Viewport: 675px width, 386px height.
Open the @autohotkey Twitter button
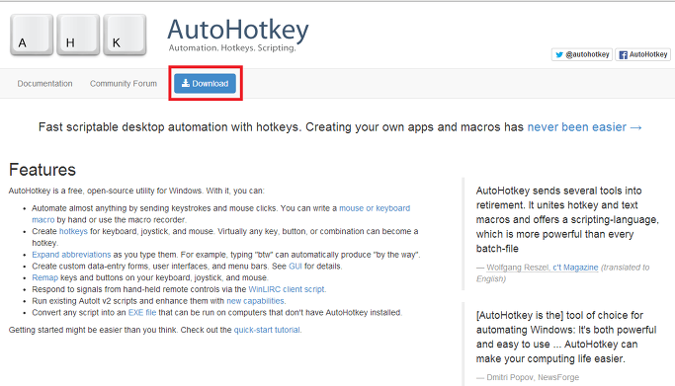582,54
